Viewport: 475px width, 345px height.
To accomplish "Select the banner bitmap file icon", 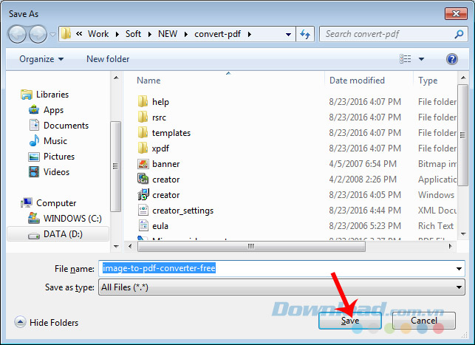I will click(x=143, y=164).
